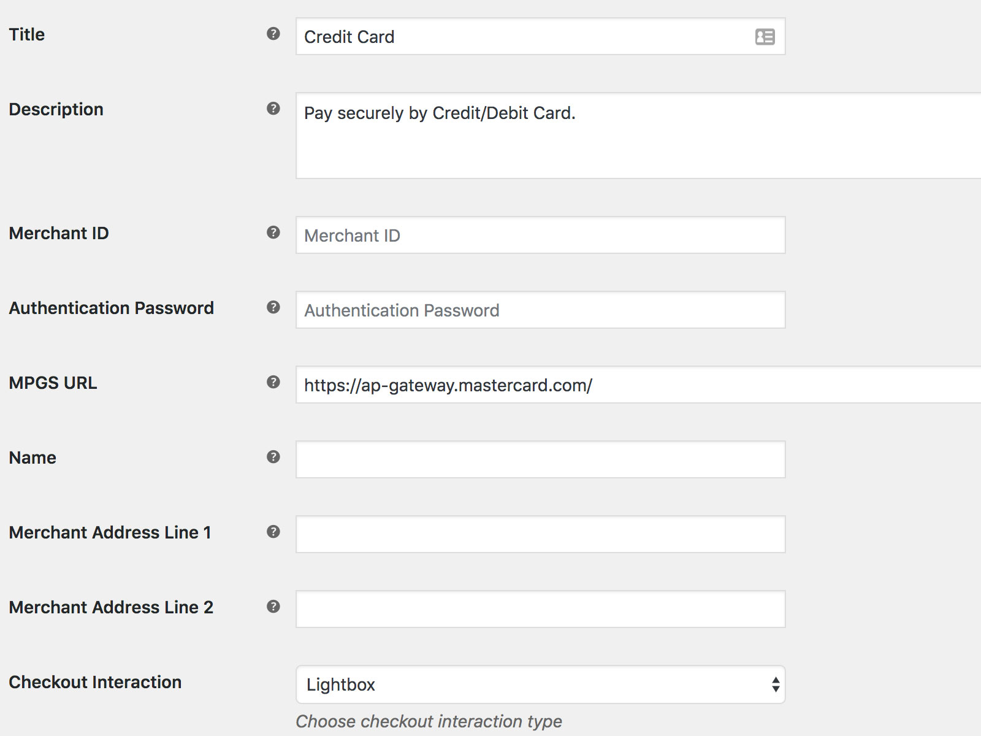
Task: Focus the Title field containing Credit Card
Action: 540,37
